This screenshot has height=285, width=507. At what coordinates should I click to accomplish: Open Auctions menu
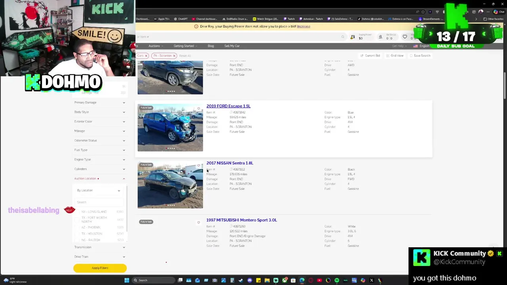tap(156, 46)
